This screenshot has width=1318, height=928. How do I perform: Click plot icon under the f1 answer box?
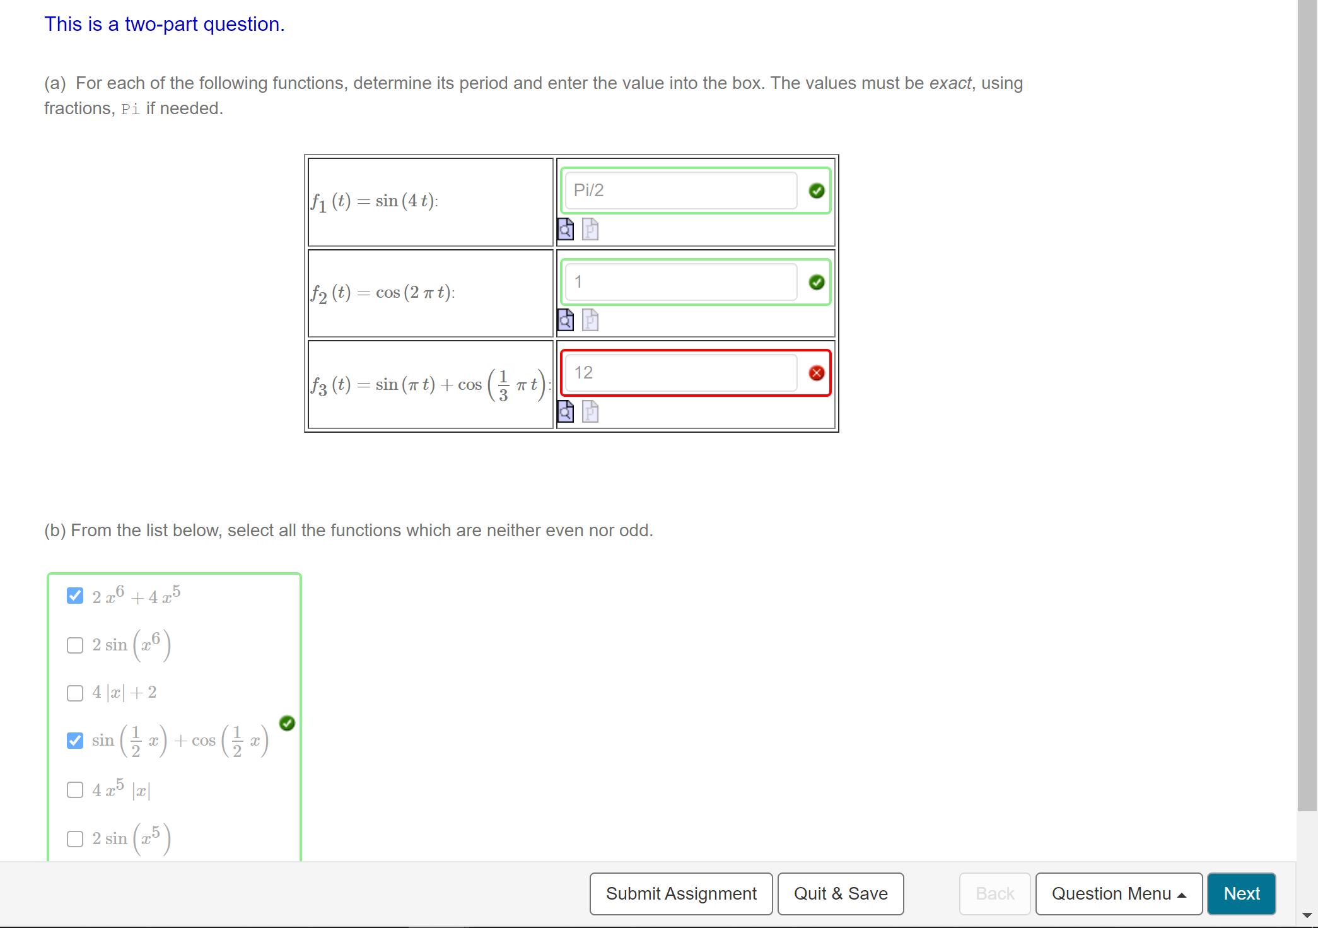coord(590,229)
